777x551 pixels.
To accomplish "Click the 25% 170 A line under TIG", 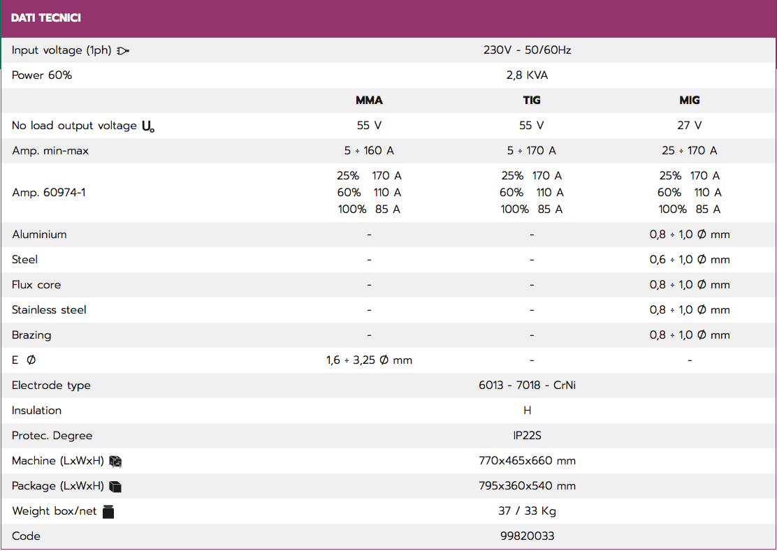I will [x=532, y=176].
